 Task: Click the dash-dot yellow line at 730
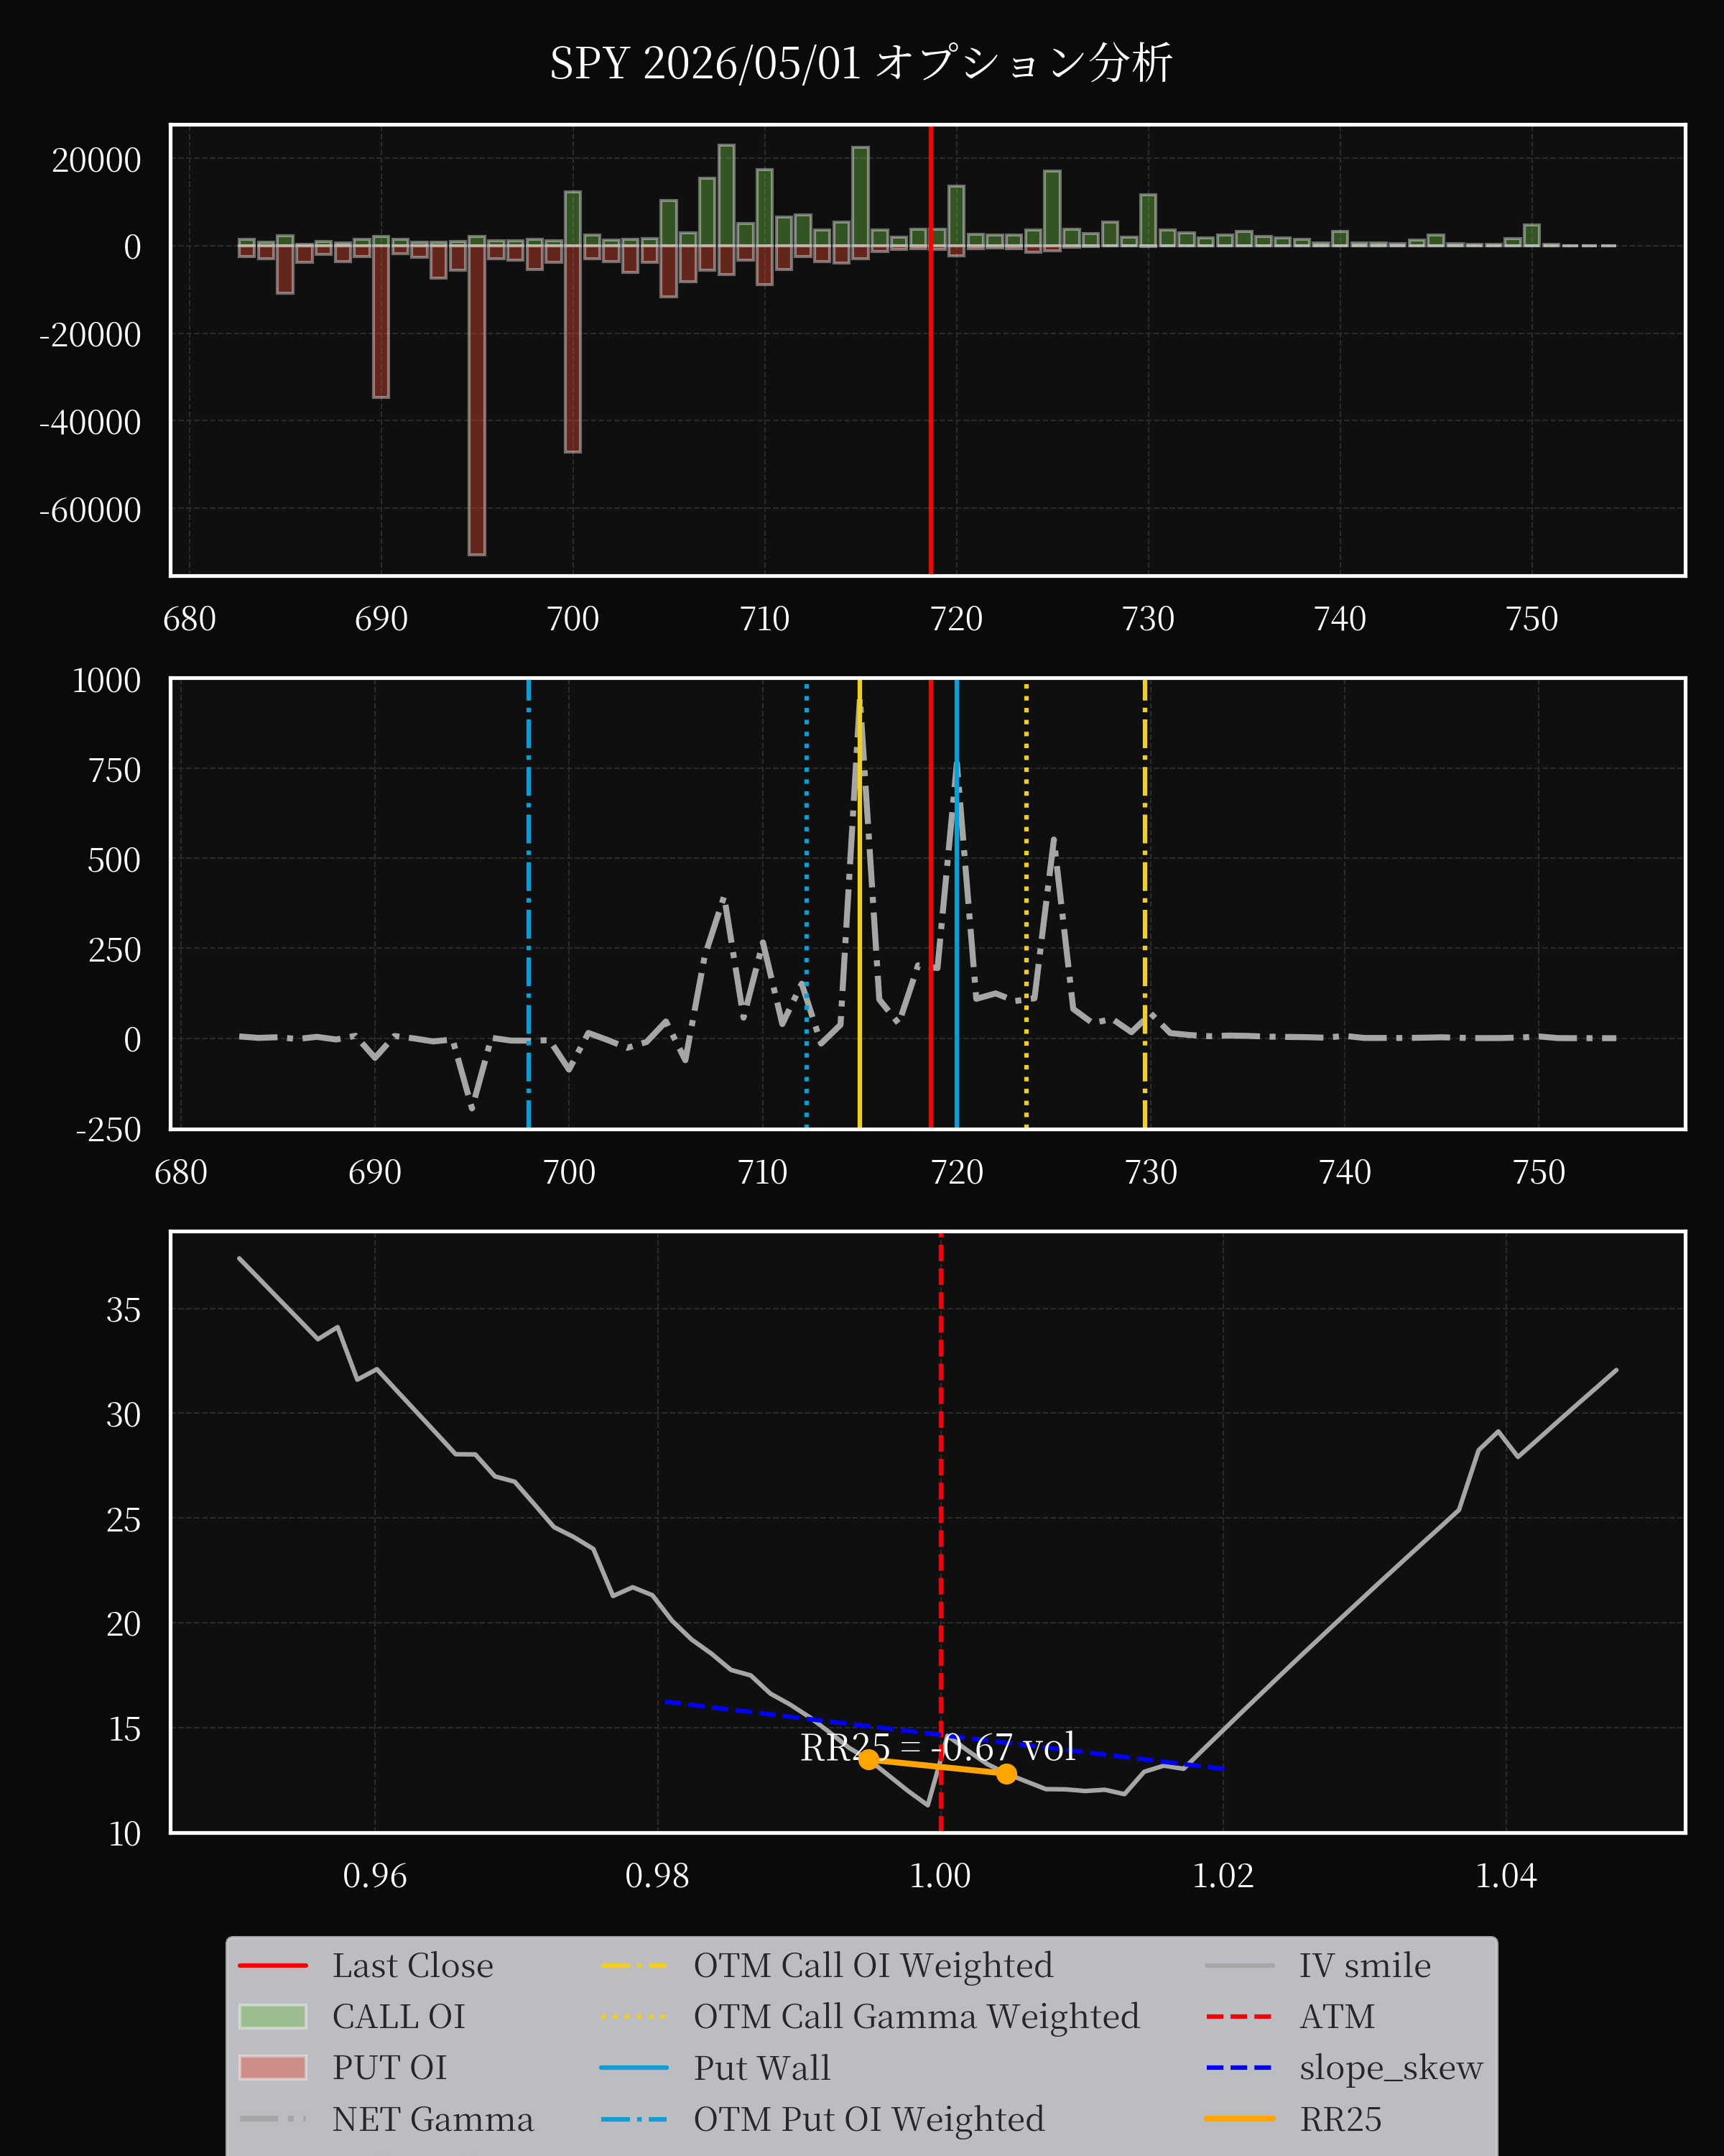[1145, 904]
